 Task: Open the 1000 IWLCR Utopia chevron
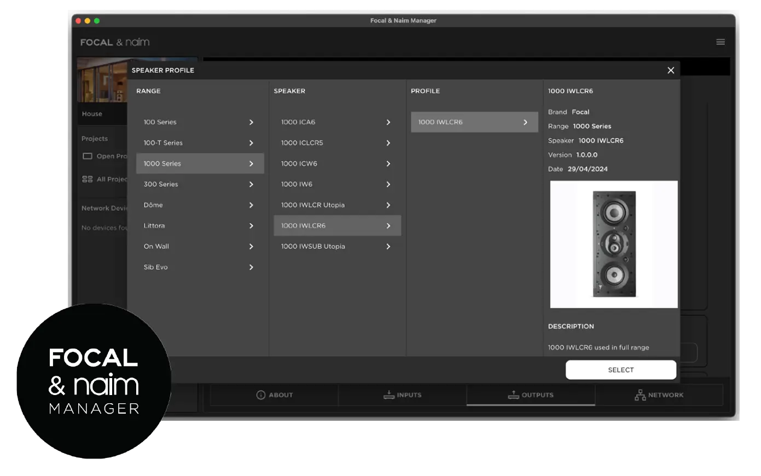(388, 205)
